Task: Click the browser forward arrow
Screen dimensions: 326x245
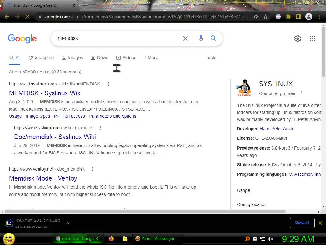Action: (17, 17)
